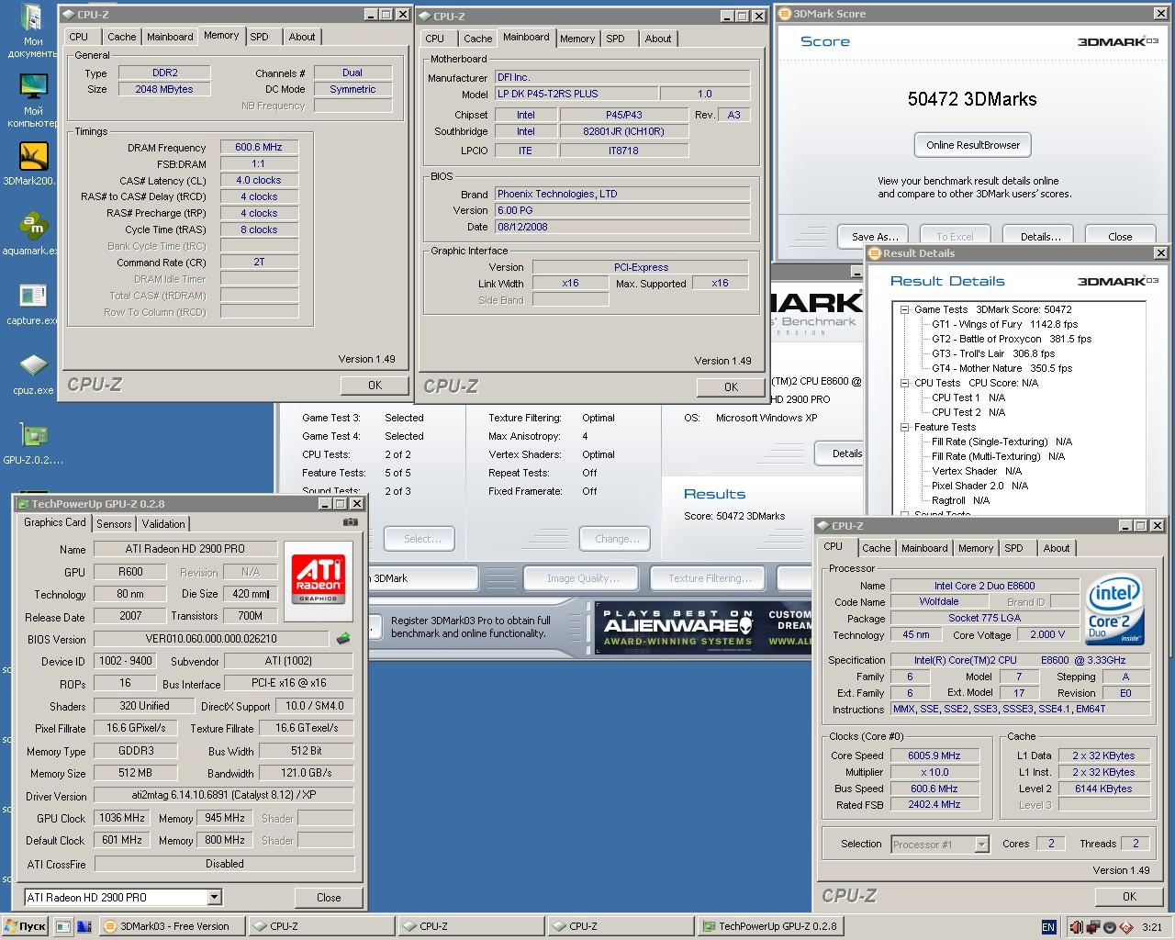
Task: Switch to Sensors tab in GPU-Z
Action: [x=114, y=524]
